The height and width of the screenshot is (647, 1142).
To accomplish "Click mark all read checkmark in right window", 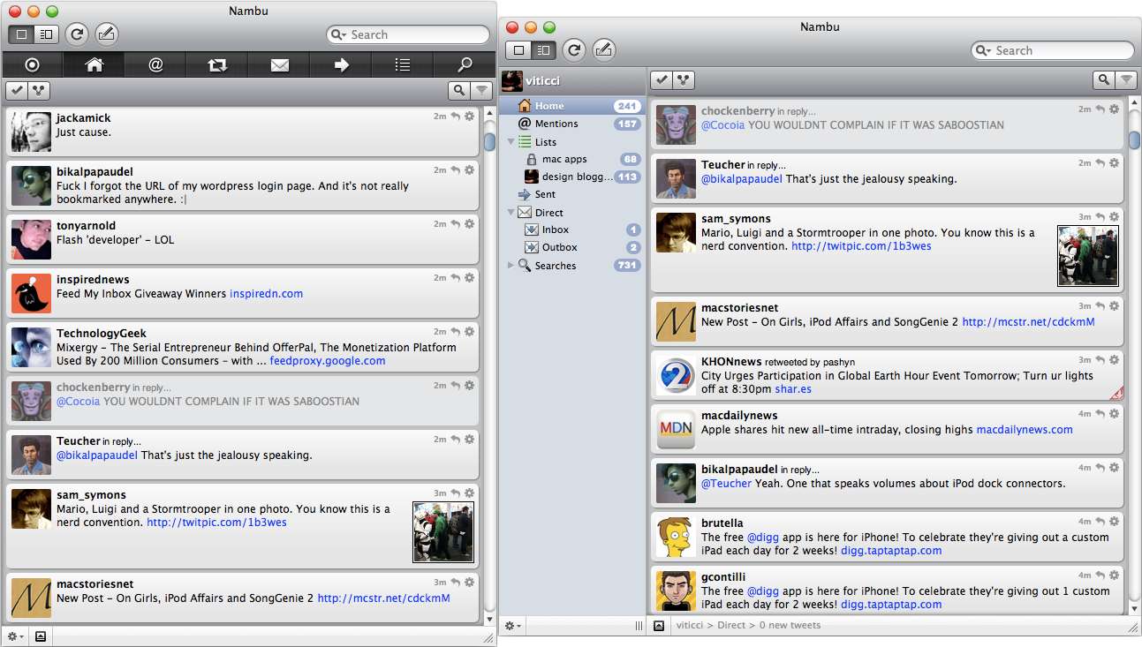I will pos(662,80).
